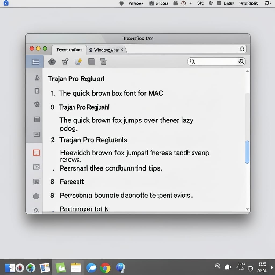Open the green taskbar app icon
Image resolution: width=275 pixels, height=275 pixels.
pyautogui.click(x=61, y=268)
